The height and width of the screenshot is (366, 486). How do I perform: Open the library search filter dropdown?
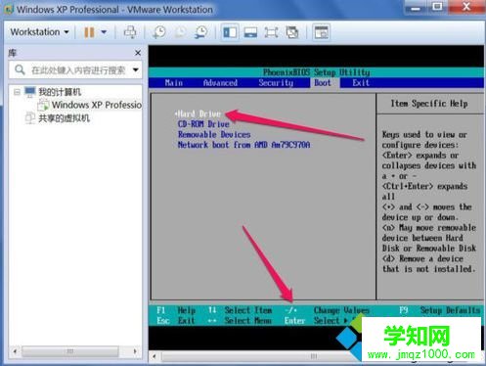136,69
